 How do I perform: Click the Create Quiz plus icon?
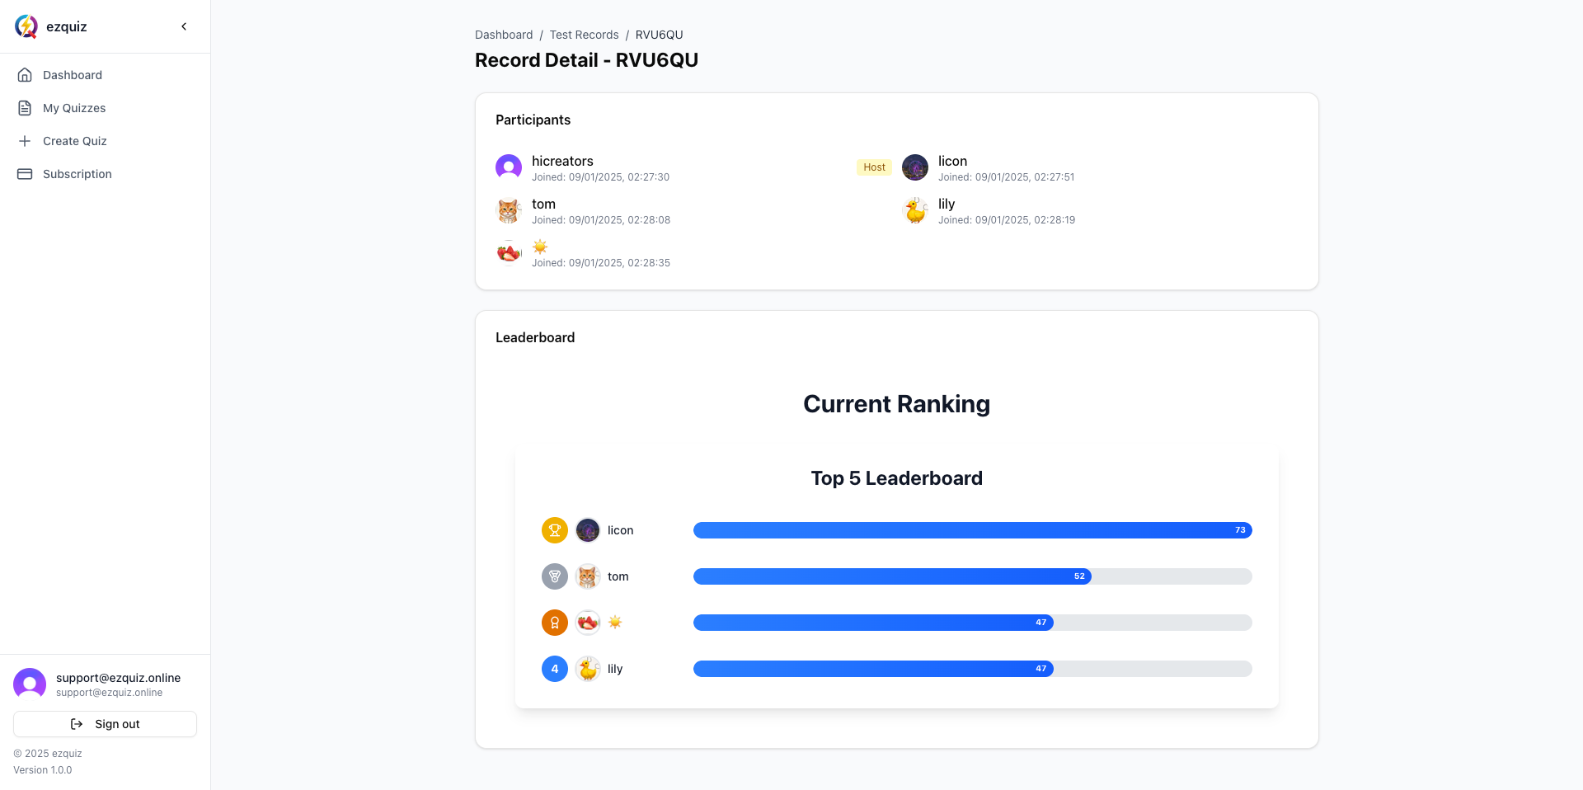(25, 141)
